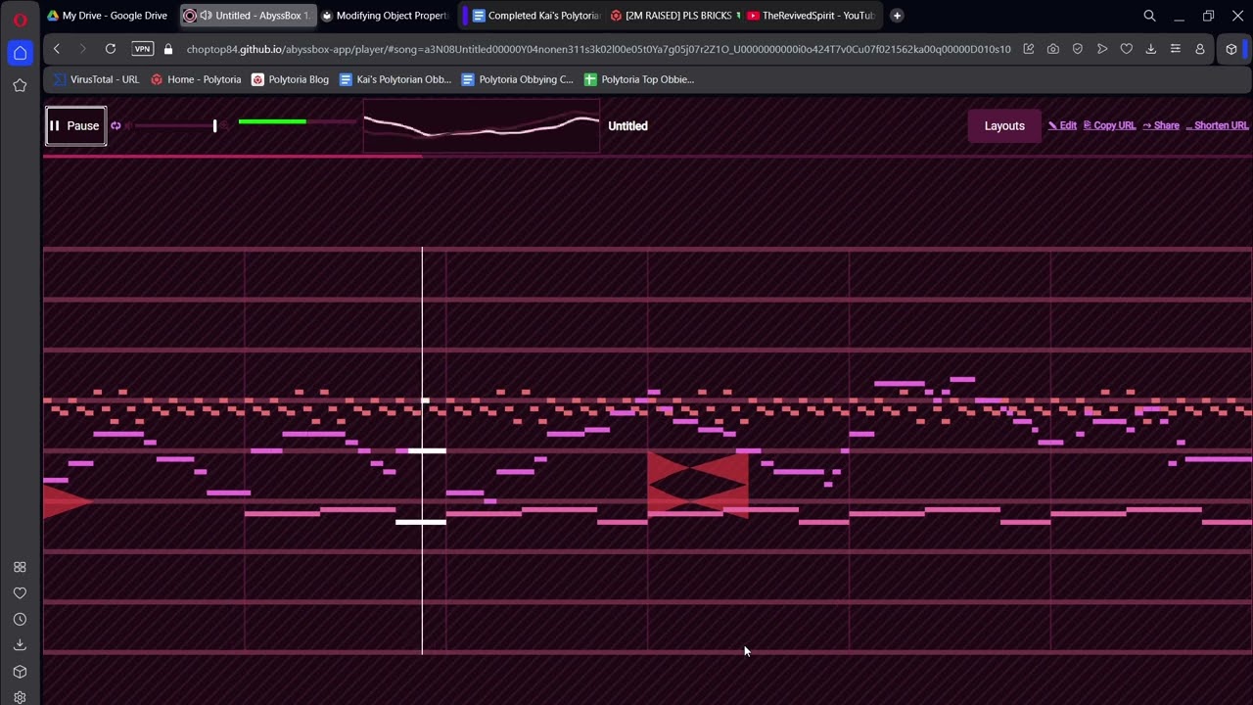Click the Shorten URL link
Viewport: 1253px width, 705px height.
point(1217,125)
